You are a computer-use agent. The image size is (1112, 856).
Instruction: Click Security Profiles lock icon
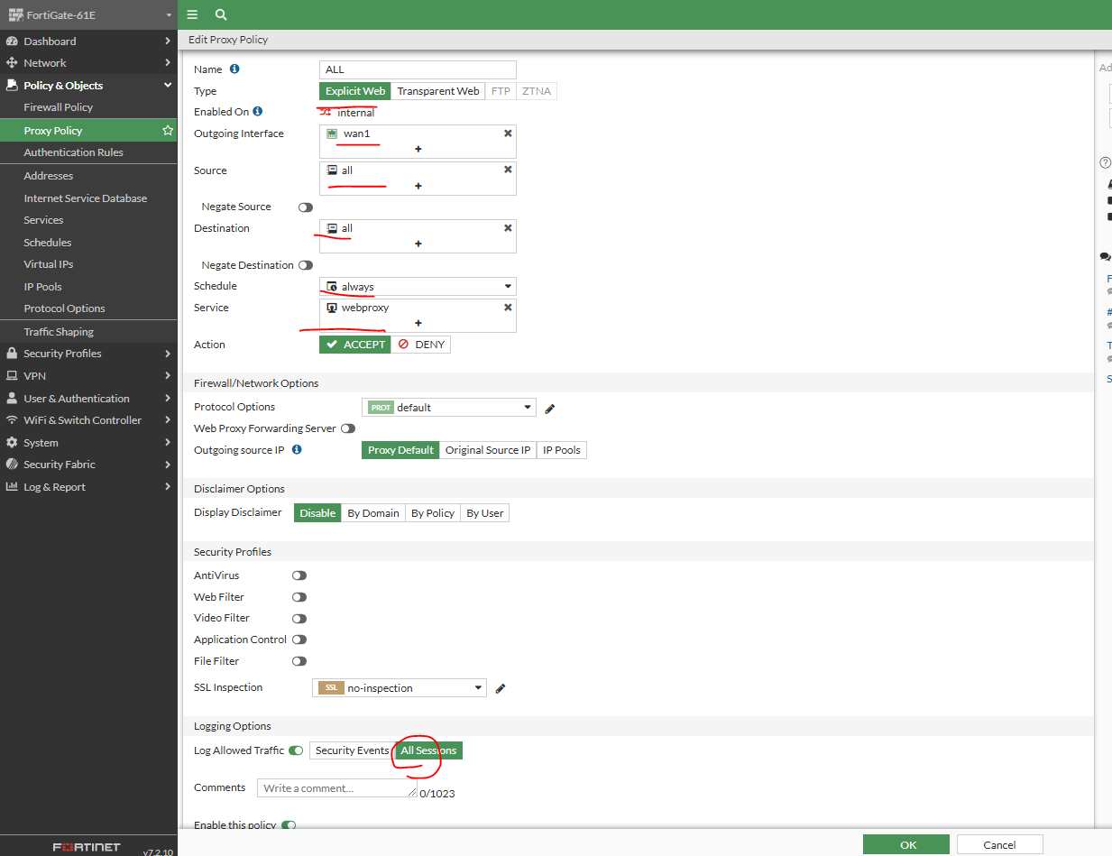12,354
